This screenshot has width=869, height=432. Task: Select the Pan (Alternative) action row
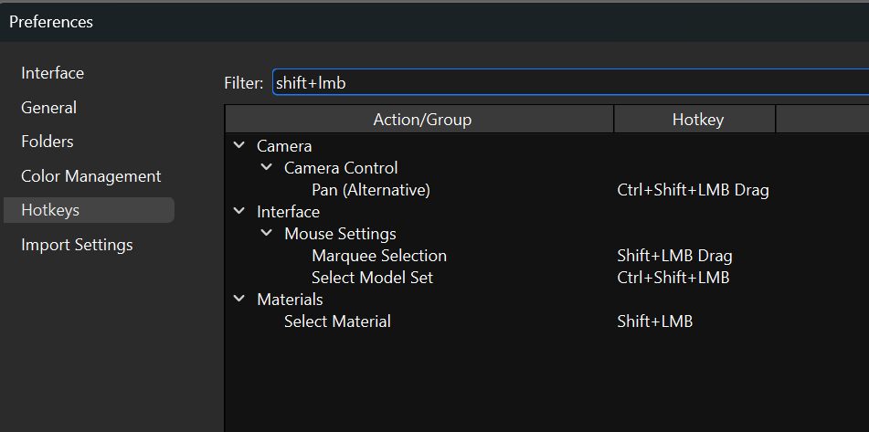tap(370, 190)
